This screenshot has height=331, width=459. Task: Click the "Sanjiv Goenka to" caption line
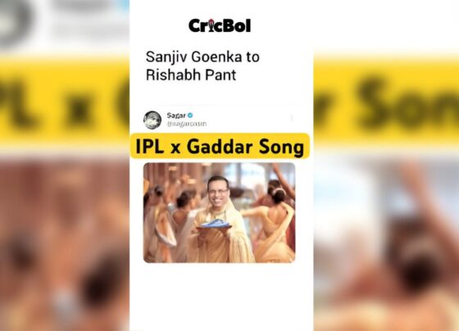[x=202, y=57]
